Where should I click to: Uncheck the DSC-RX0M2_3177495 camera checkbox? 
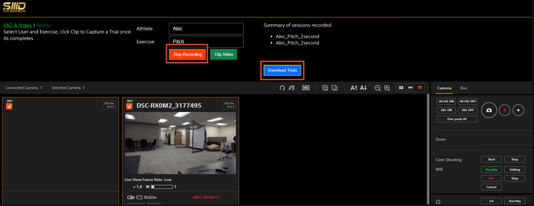pos(129,106)
